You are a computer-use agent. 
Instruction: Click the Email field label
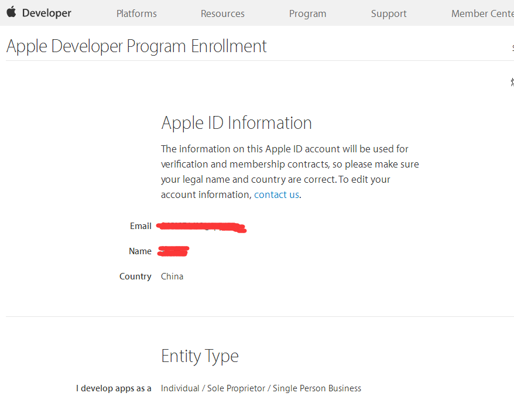(x=141, y=226)
